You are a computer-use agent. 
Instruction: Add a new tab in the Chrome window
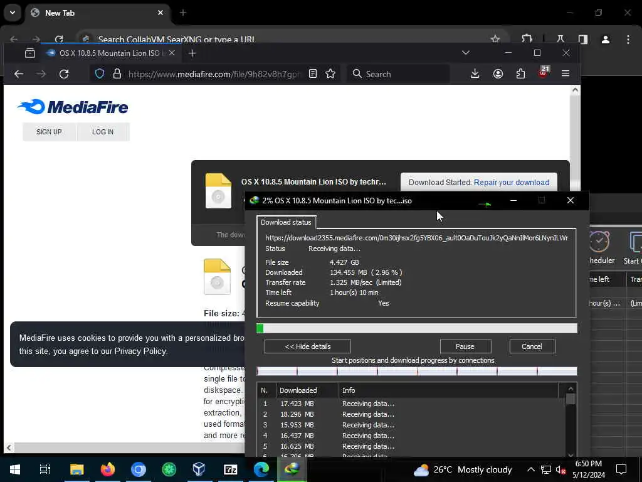click(183, 13)
